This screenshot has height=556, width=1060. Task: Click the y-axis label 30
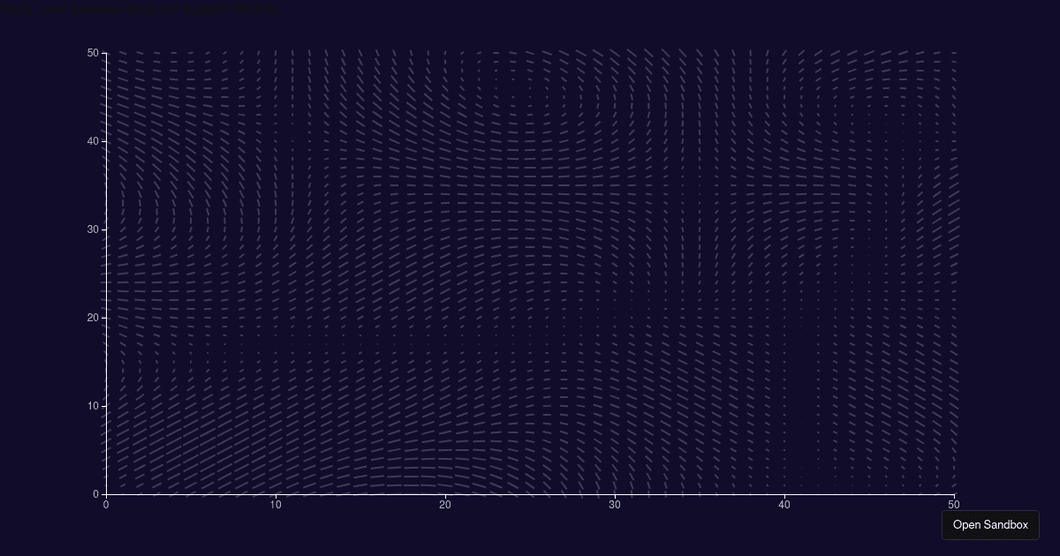pos(93,229)
